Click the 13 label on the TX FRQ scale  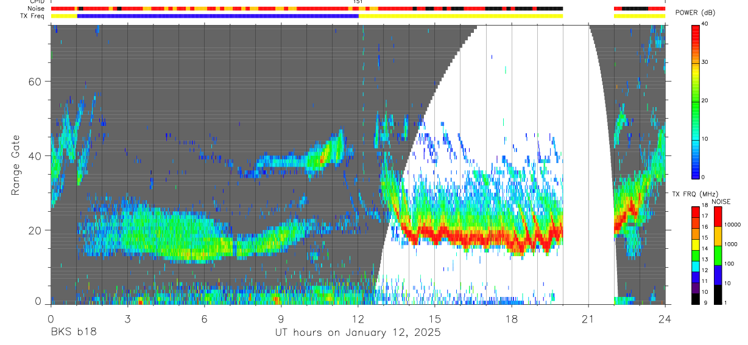pyautogui.click(x=705, y=259)
